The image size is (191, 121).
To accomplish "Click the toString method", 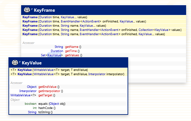I will [x=44, y=112].
